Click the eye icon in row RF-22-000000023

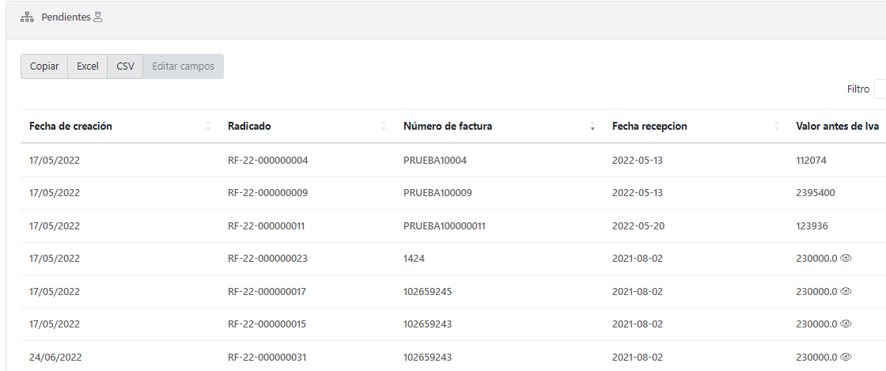(846, 258)
